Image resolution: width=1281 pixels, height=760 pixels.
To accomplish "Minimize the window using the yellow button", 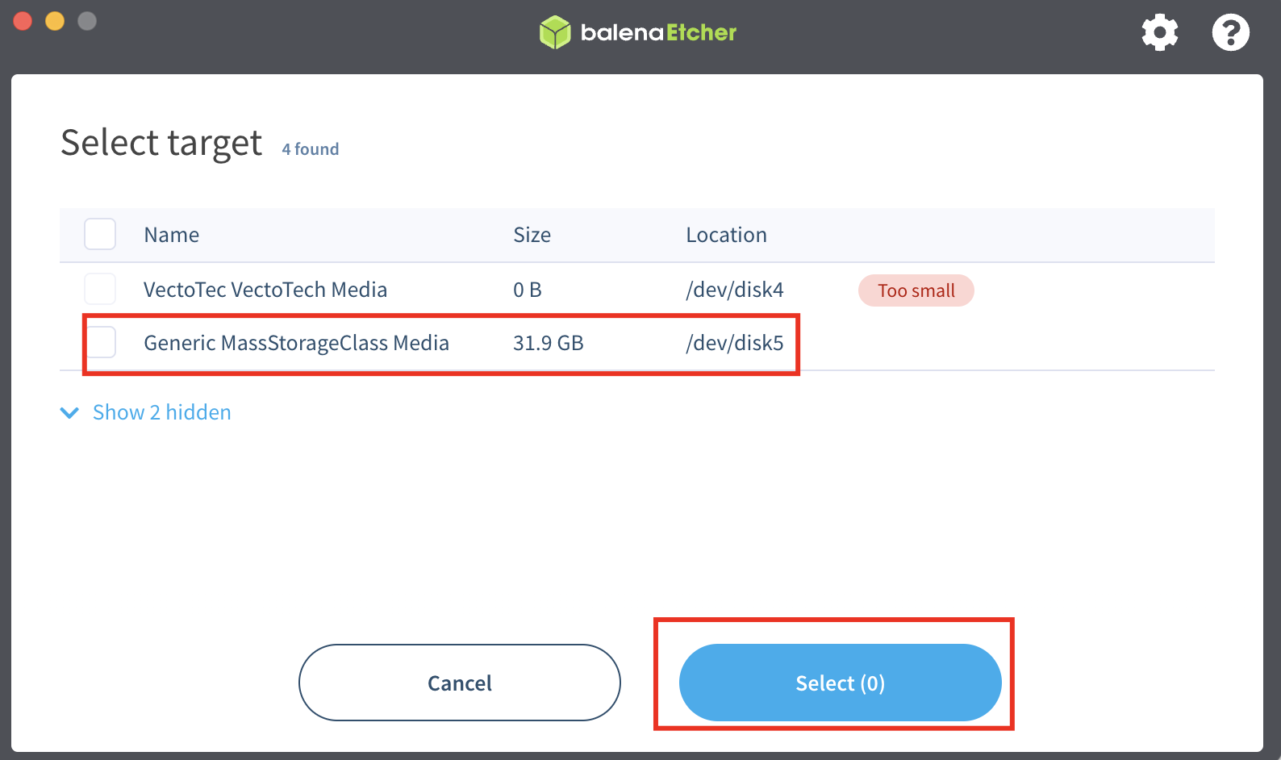I will point(55,21).
